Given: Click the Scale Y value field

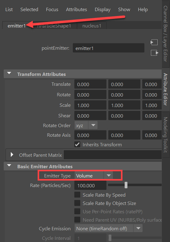Looking at the screenshot, I should 124,105.
